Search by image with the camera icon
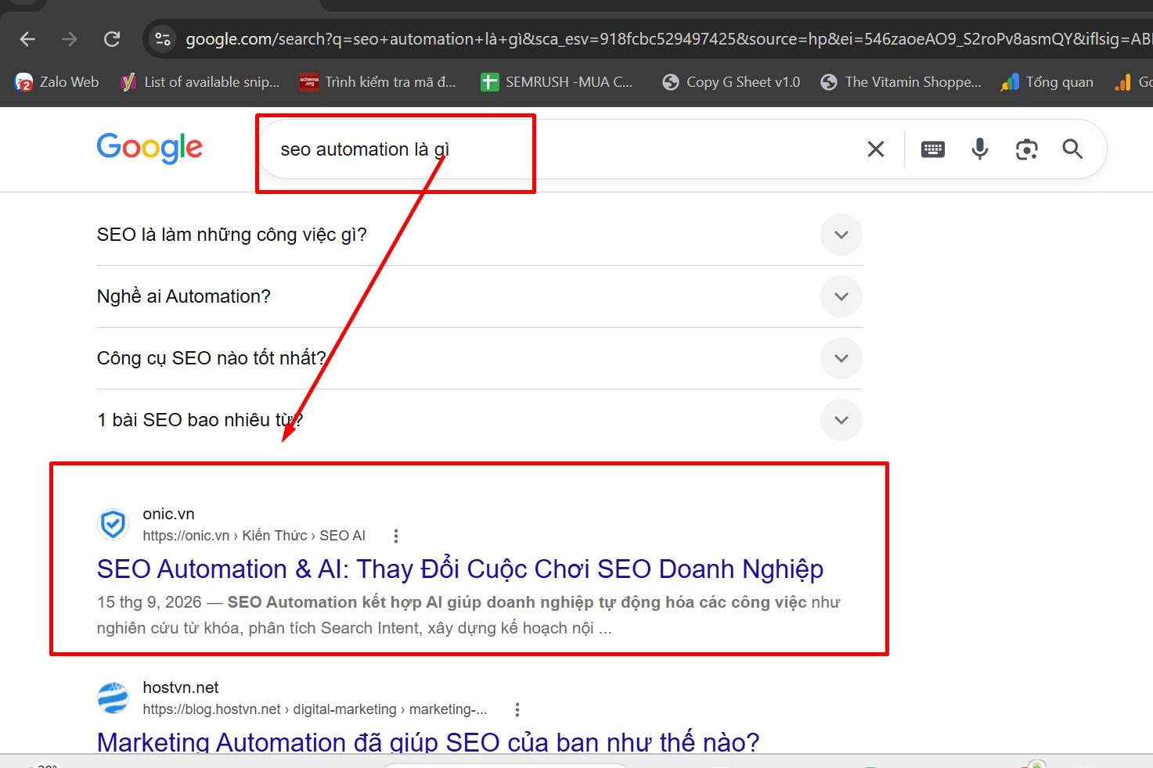 (x=1026, y=149)
